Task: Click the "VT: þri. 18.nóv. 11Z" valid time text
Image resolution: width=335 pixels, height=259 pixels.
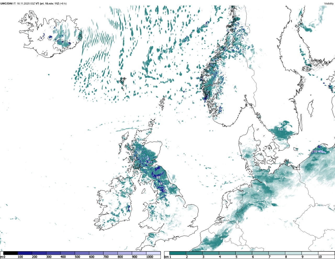Action: click(x=47, y=4)
